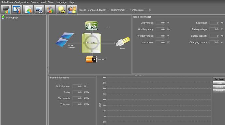
Task: Click the utility grid tower icon
Action: click(x=92, y=26)
